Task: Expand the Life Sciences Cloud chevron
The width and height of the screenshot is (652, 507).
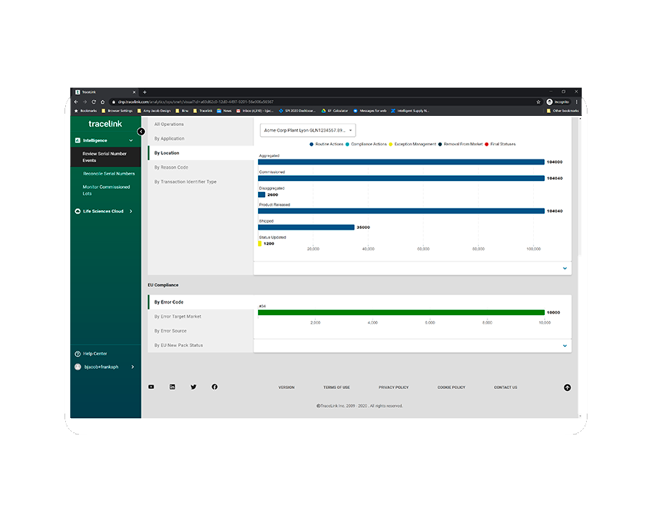Action: (x=131, y=211)
